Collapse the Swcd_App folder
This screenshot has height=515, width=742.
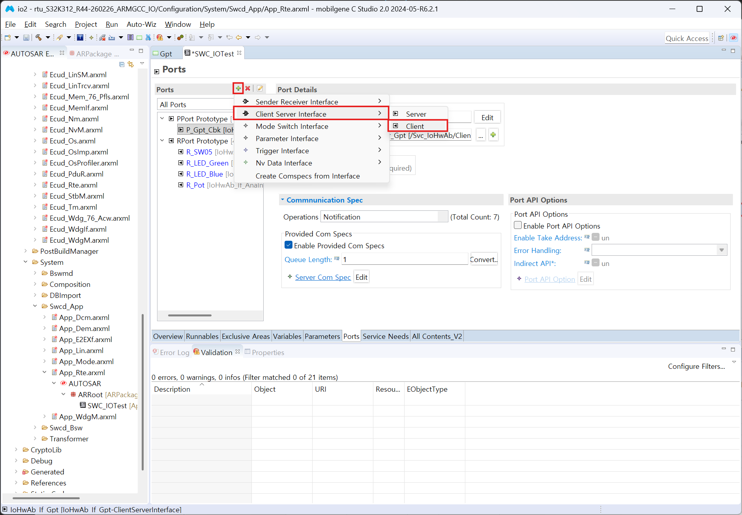[35, 306]
